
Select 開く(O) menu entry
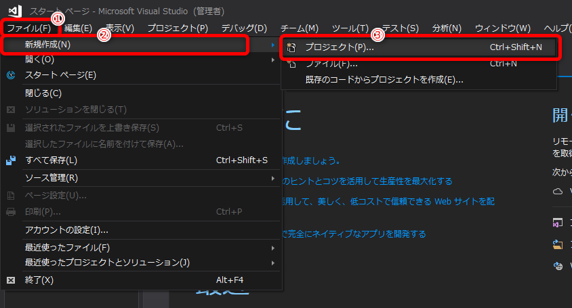[x=142, y=60]
